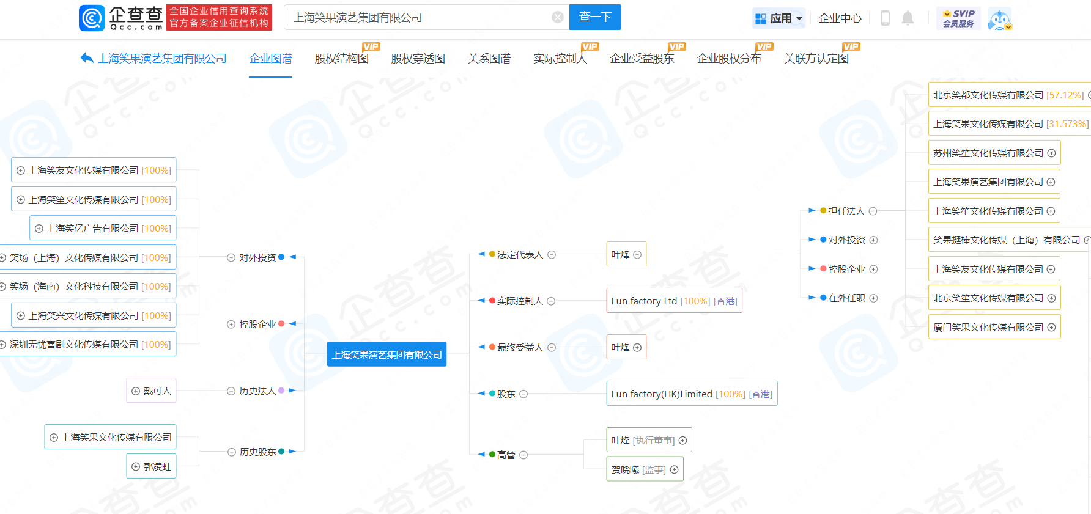Expand right-side 上海笑果演艺集团有限公司 node
The image size is (1091, 514).
pyautogui.click(x=1051, y=182)
